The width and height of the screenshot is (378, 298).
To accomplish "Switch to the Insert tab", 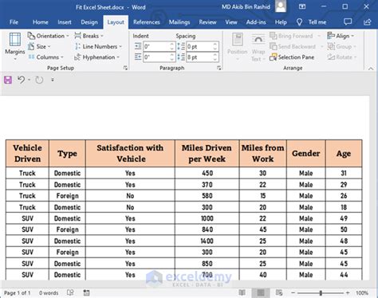I will tap(65, 22).
